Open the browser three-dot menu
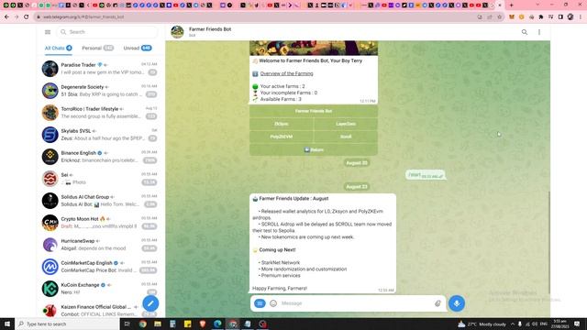The image size is (587, 330). 581,16
